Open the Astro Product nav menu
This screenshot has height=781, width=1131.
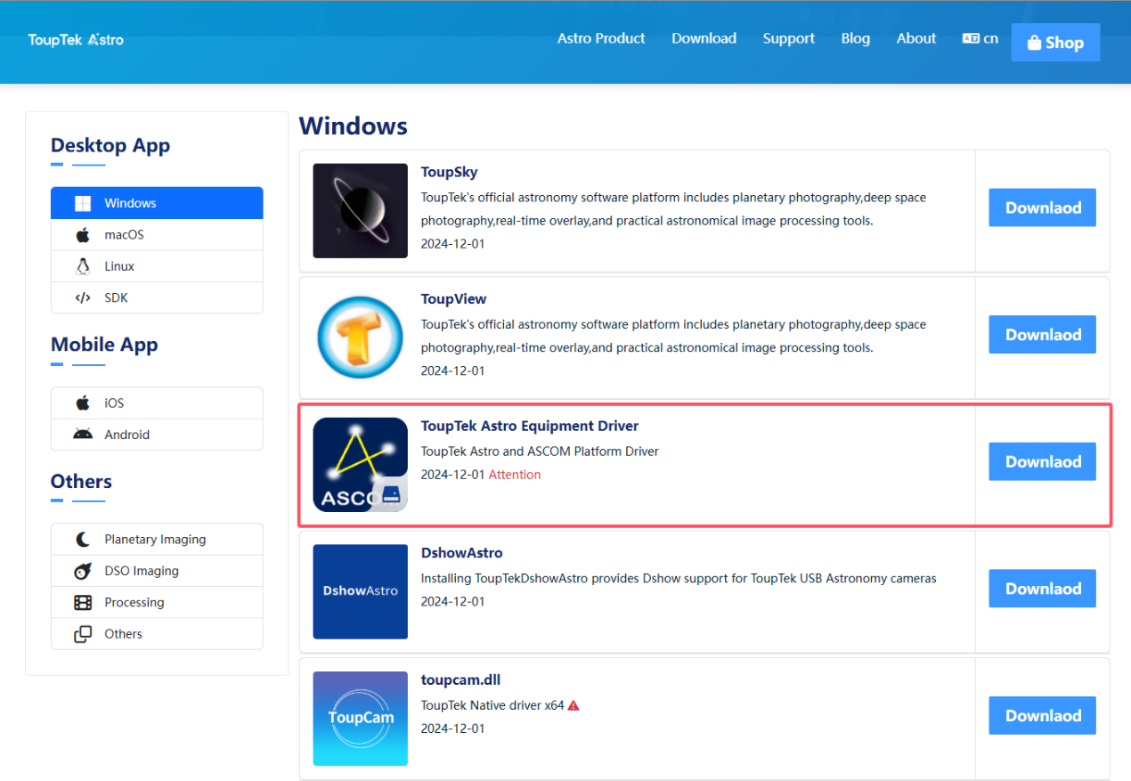click(x=601, y=38)
